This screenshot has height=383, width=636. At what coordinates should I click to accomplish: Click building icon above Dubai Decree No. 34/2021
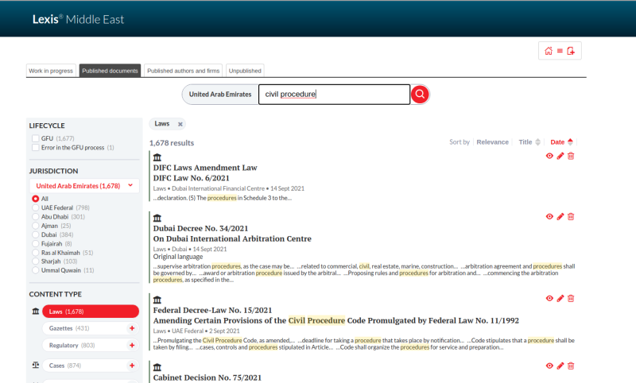pos(157,218)
